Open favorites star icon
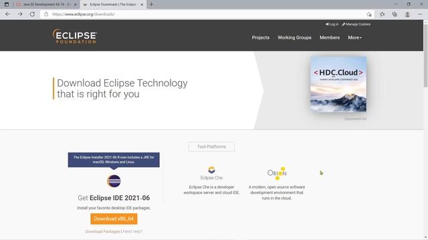Screen dimensions: 428x240 pyautogui.click(x=382, y=14)
